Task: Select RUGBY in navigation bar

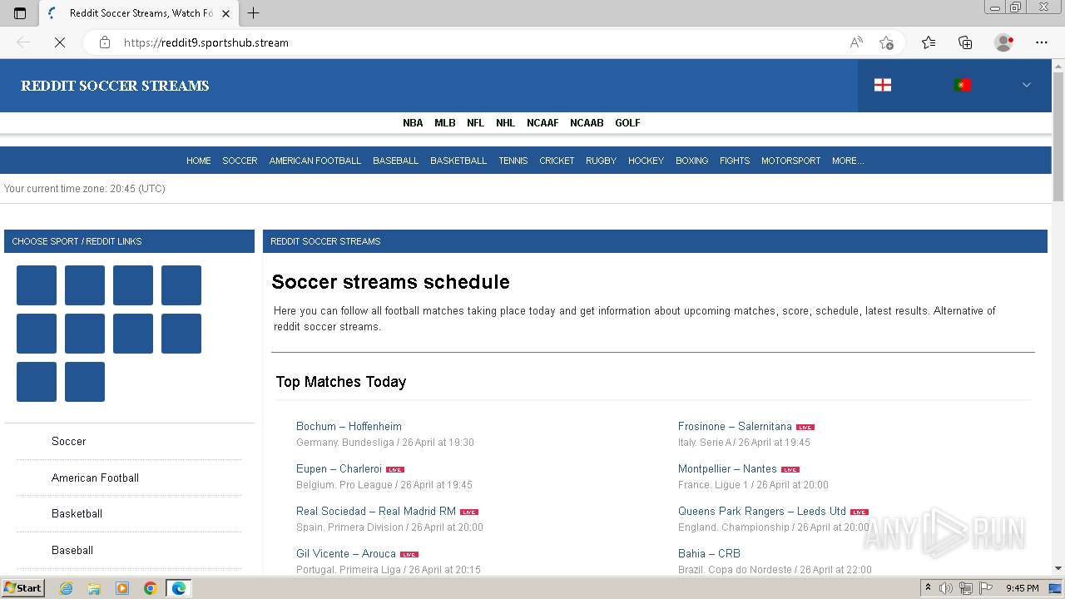Action: [x=601, y=161]
